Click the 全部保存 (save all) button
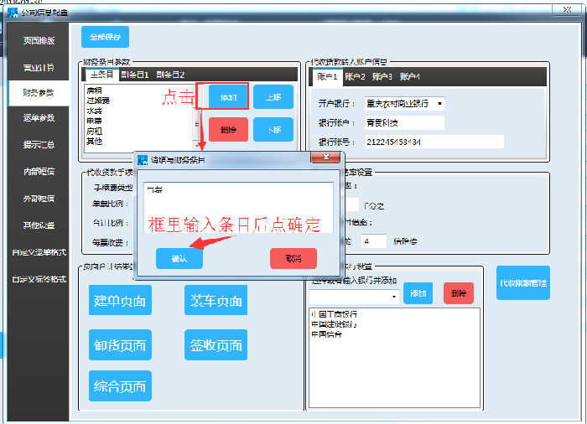 [105, 37]
